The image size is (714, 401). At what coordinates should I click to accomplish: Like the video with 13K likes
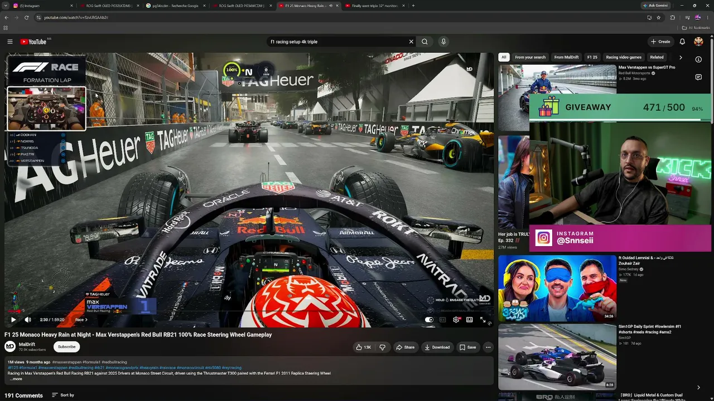point(364,347)
